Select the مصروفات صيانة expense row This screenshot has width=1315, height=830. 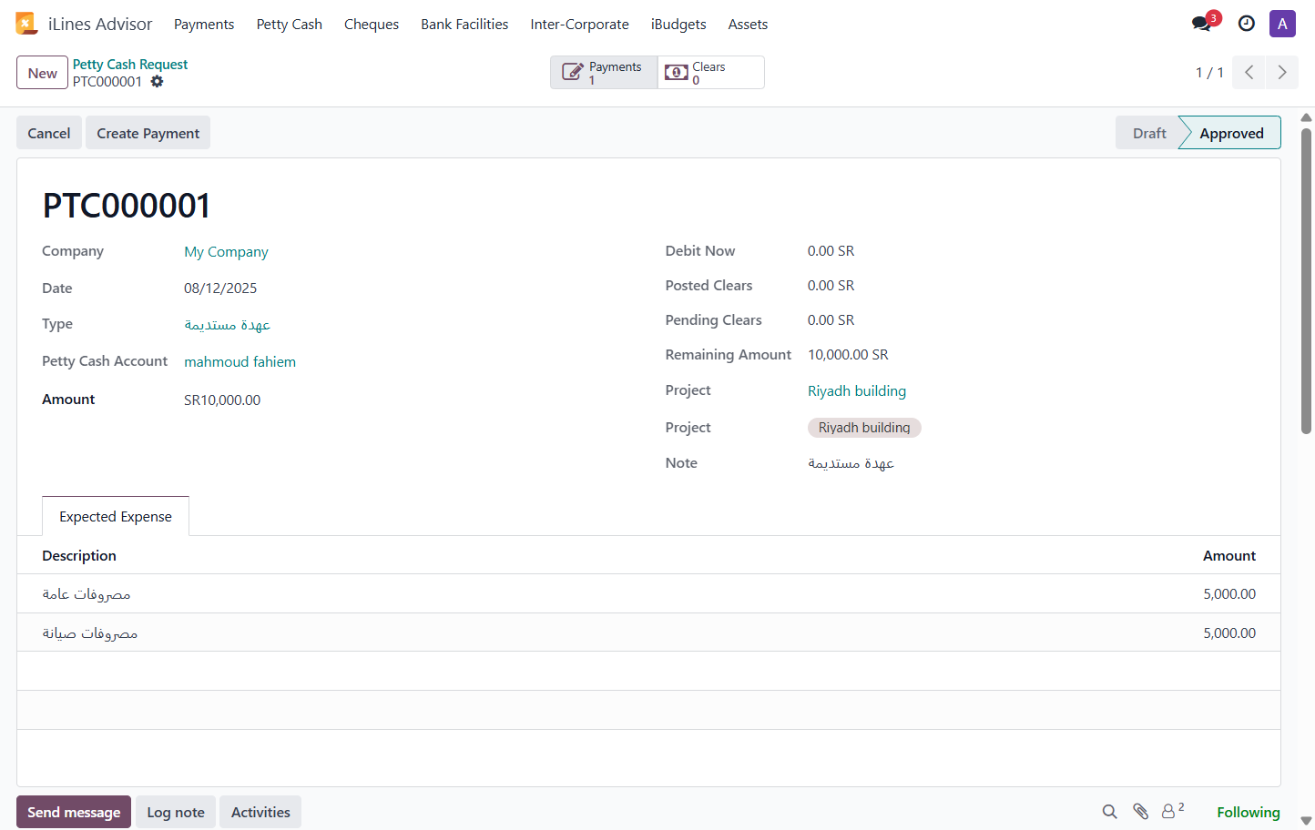[x=648, y=633]
